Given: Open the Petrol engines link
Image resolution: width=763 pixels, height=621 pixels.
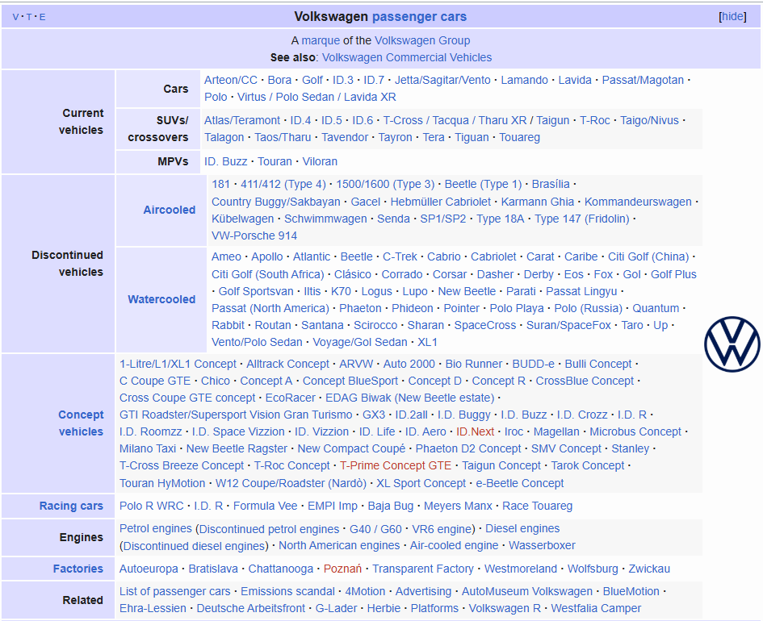Looking at the screenshot, I should pos(156,529).
